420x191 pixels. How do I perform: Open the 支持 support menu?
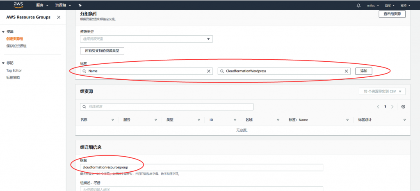(x=405, y=5)
